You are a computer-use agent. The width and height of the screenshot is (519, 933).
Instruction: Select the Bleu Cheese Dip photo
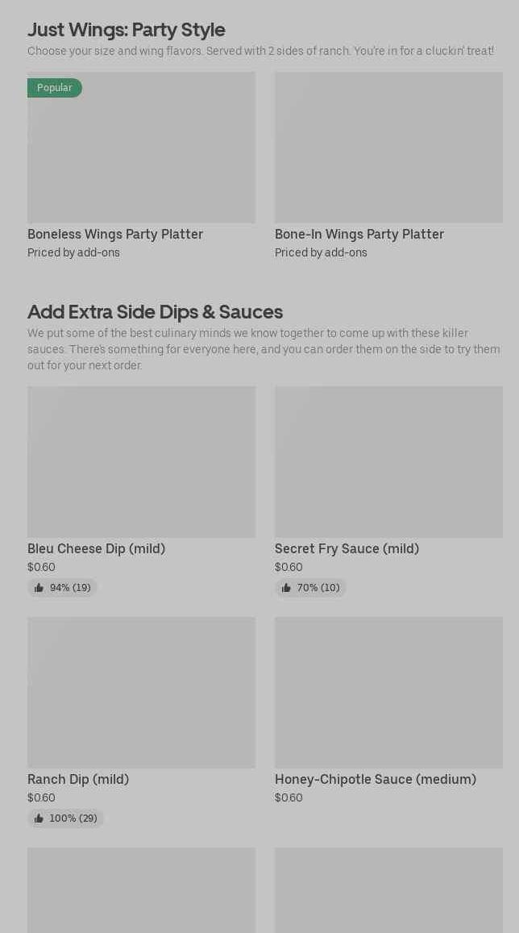point(142,462)
